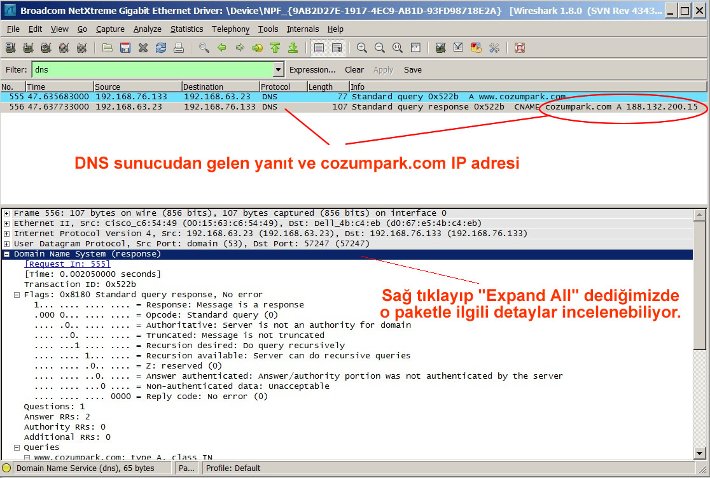Screen dimensions: 710x478
Task: Expand User Datagram Protocol node
Action: click(x=7, y=243)
